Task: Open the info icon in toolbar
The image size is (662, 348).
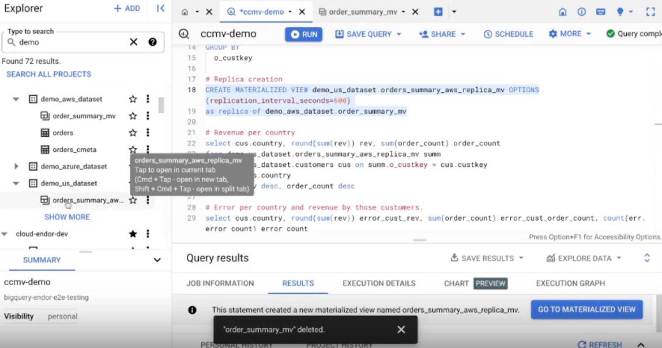Action: [582, 12]
